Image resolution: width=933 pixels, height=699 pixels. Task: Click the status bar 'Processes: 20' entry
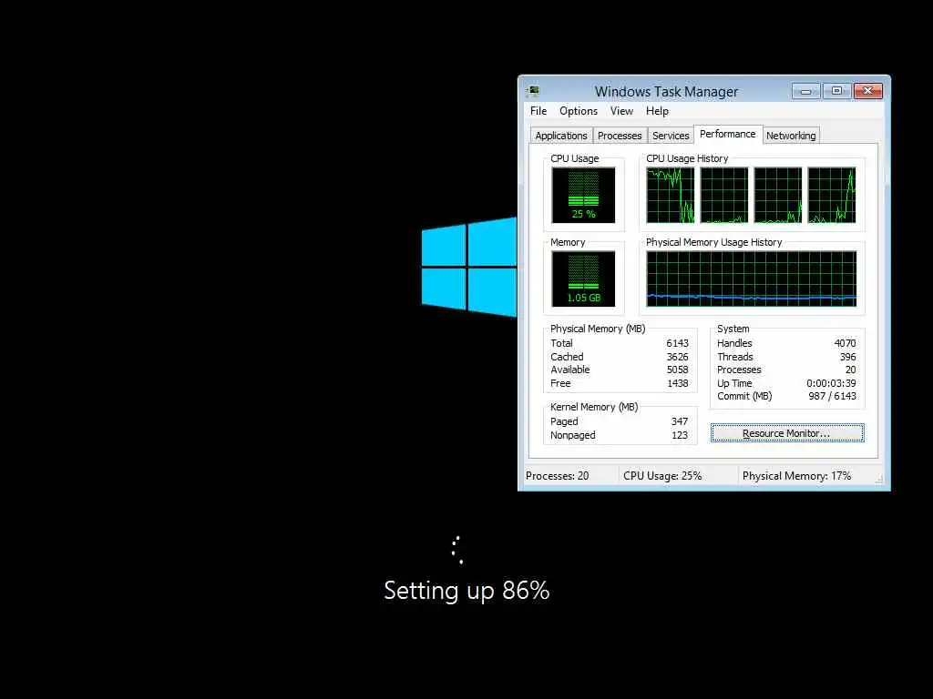coord(557,476)
